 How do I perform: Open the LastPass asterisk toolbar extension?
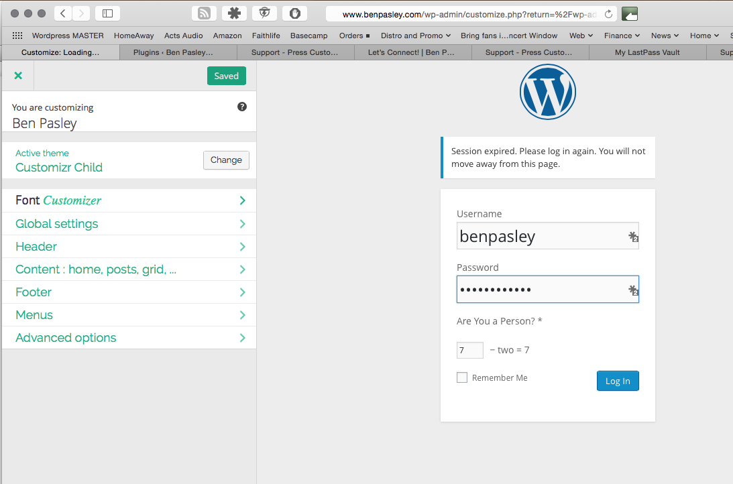[x=234, y=13]
